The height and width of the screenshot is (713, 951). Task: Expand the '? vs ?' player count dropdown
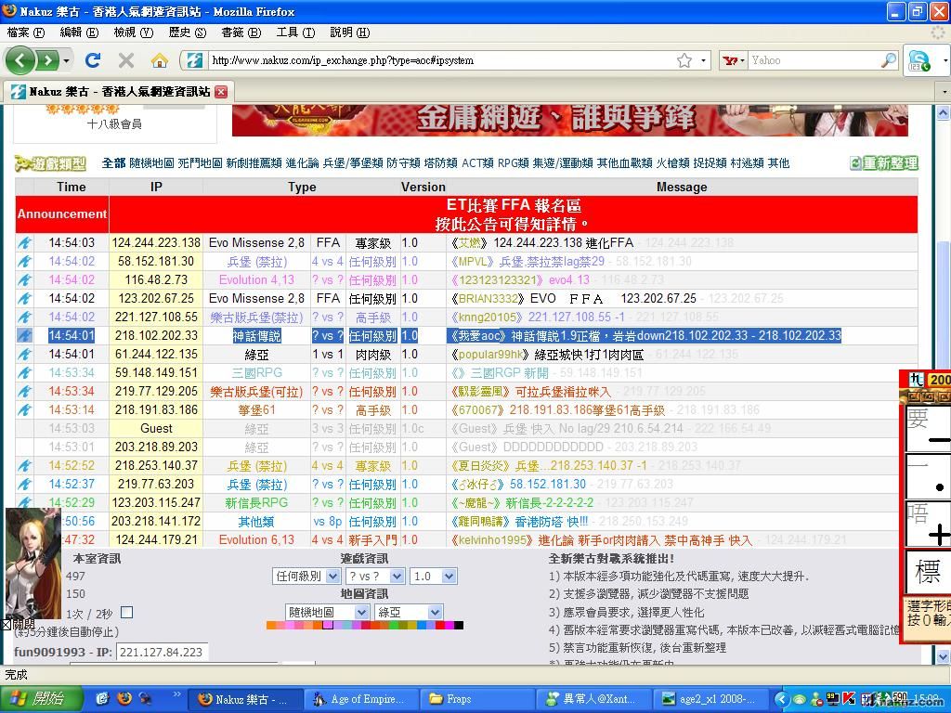click(x=374, y=577)
